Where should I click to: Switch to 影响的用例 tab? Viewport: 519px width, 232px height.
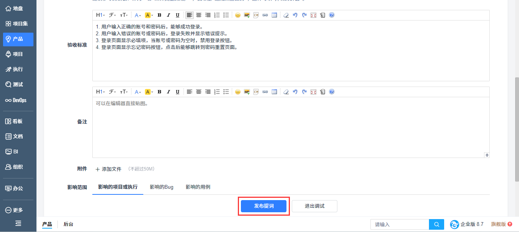tap(198, 187)
